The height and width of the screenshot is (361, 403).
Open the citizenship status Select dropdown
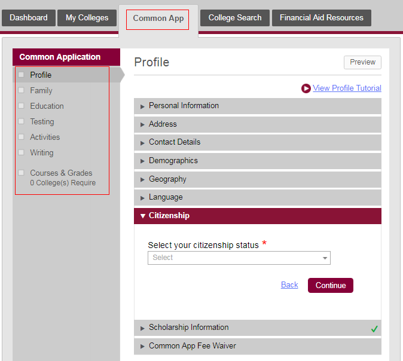coord(239,258)
